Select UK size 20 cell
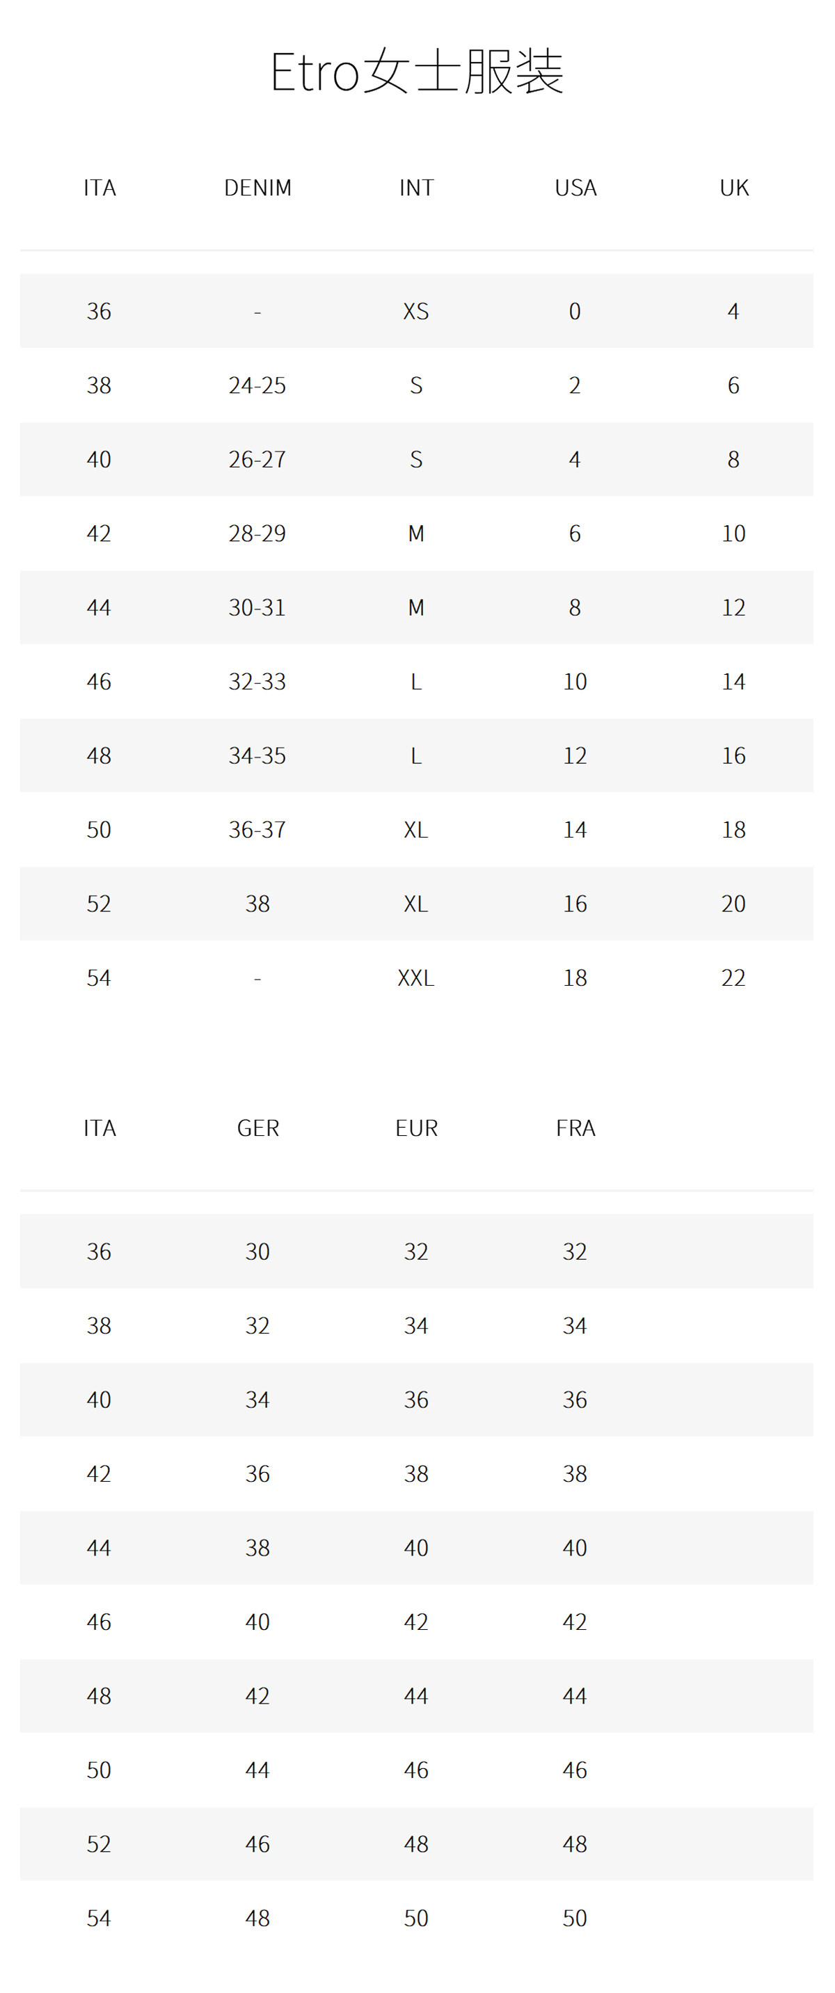Viewport: 835px width, 1993px height. [x=733, y=904]
